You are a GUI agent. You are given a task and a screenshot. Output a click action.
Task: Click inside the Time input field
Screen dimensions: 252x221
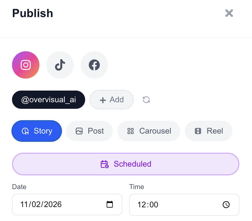click(171, 204)
